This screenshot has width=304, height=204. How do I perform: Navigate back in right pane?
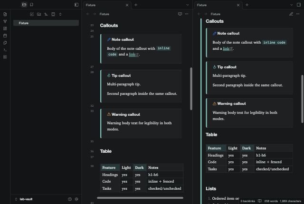(199, 14)
